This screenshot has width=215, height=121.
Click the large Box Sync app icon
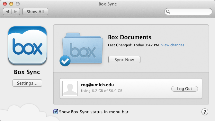click(x=27, y=46)
